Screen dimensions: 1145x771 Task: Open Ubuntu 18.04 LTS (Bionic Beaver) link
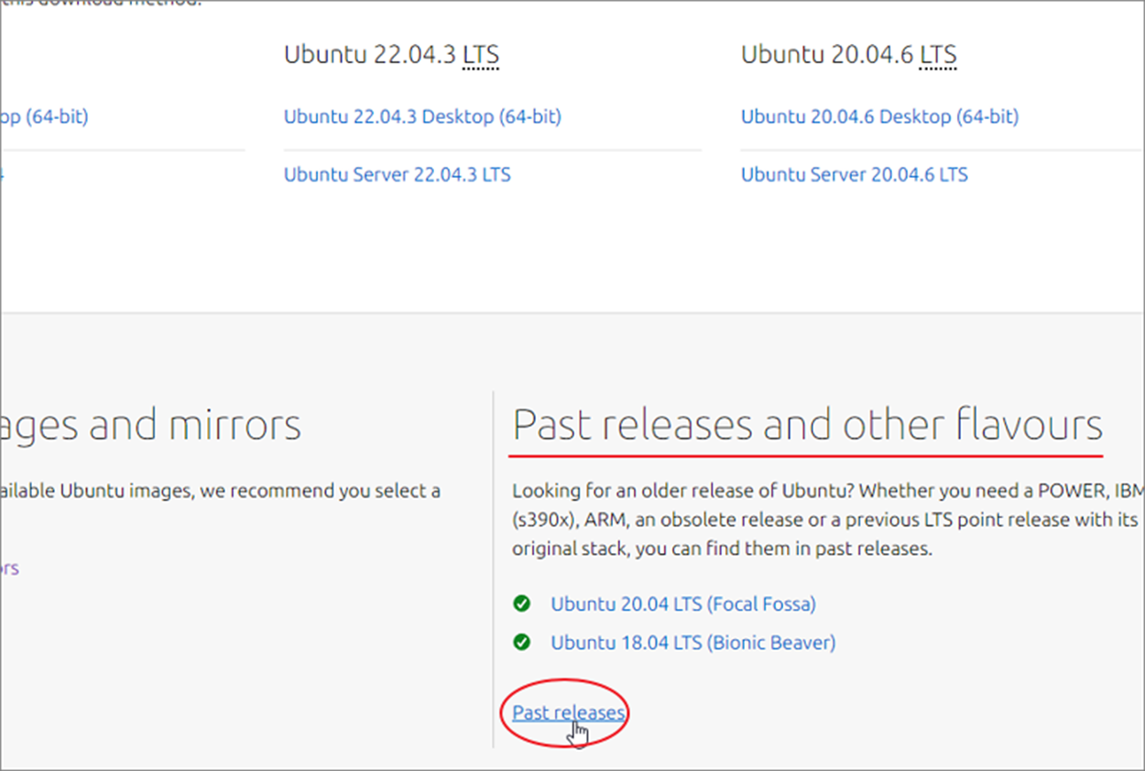tap(693, 643)
